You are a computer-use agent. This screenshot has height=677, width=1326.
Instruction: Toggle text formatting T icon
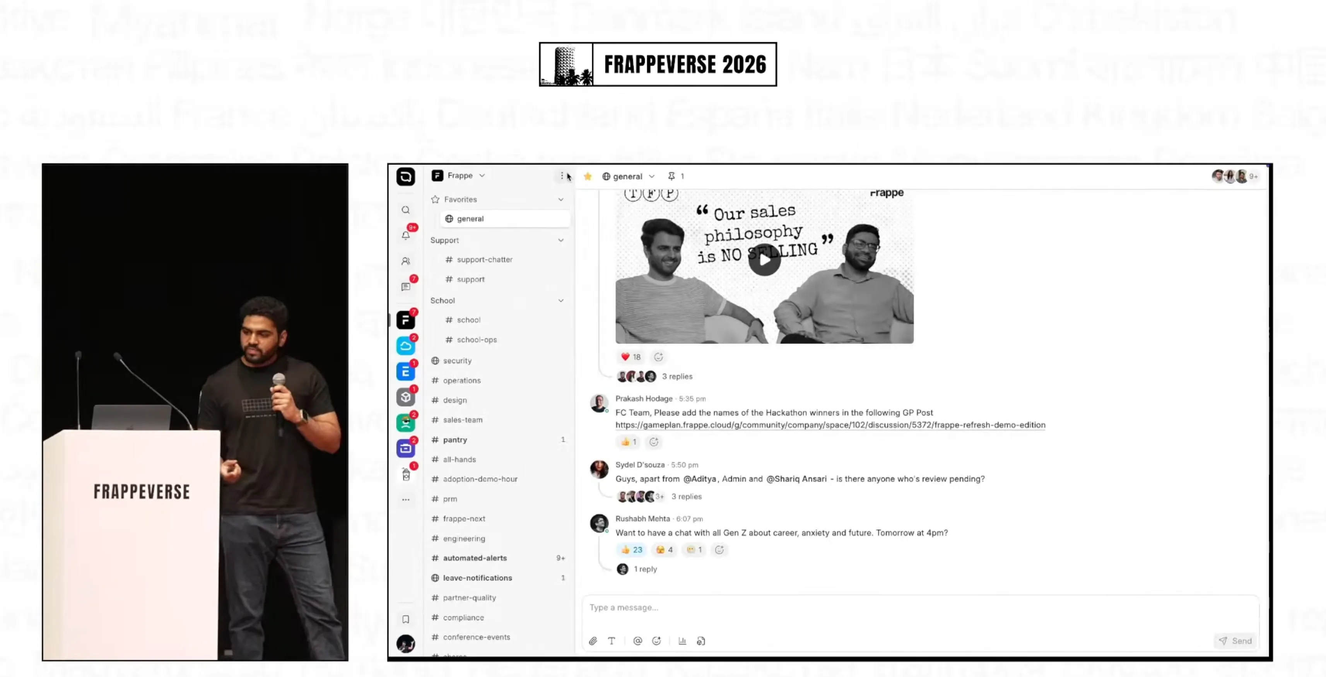pyautogui.click(x=612, y=641)
